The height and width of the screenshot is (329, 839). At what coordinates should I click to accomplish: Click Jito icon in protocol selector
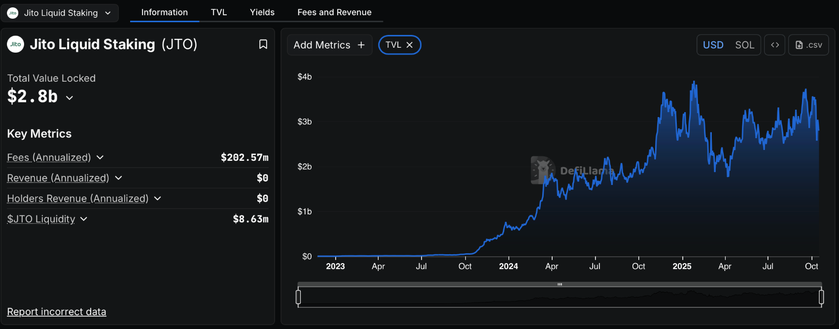[13, 13]
